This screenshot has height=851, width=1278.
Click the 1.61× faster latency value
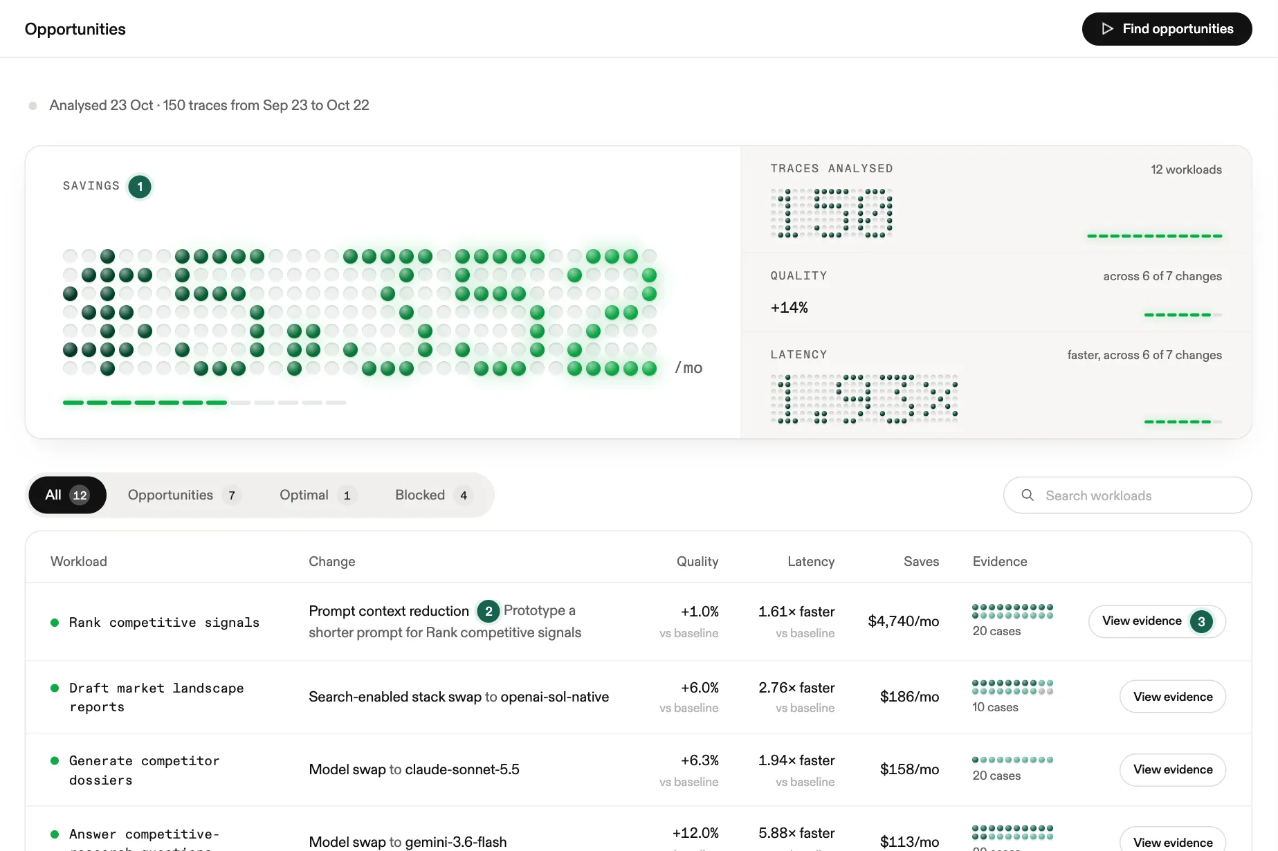tap(796, 612)
